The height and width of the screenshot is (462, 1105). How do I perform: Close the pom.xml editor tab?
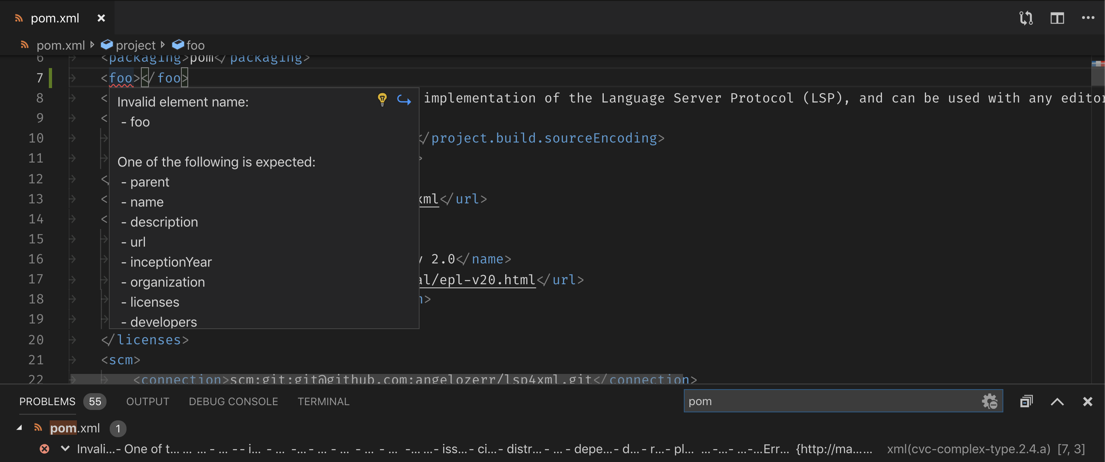[x=101, y=18]
